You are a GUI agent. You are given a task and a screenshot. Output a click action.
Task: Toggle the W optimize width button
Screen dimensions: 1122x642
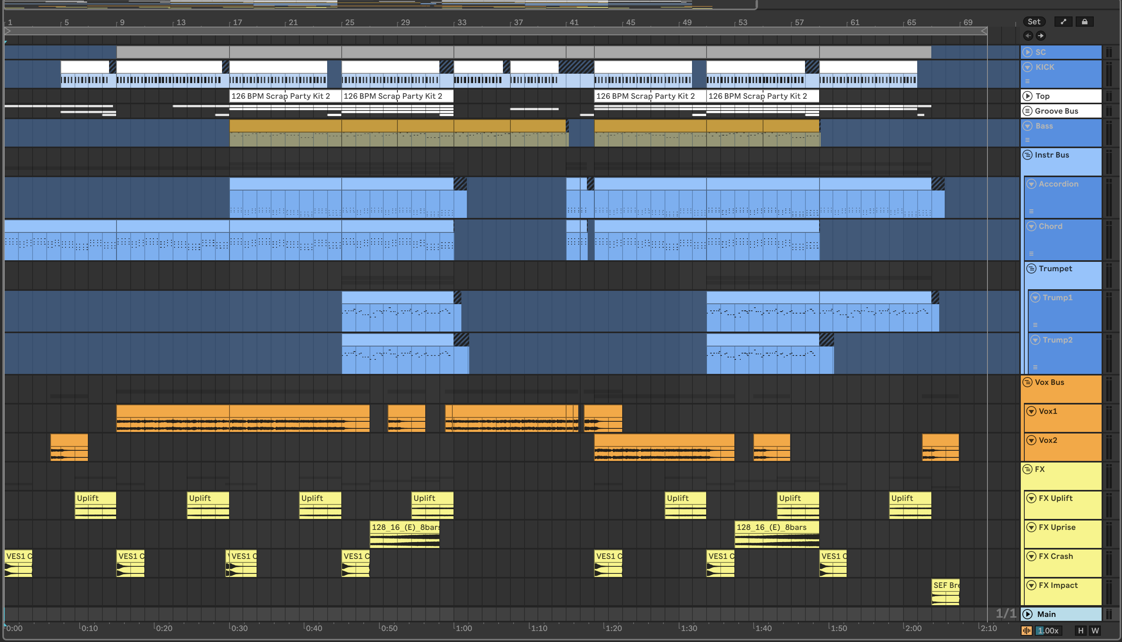[1095, 631]
